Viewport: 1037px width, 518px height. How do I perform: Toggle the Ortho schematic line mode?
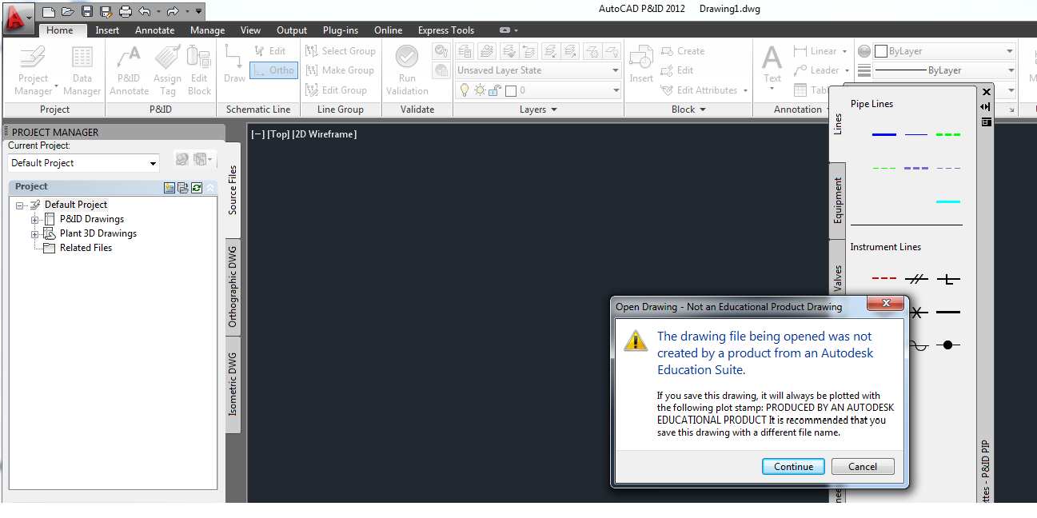[x=273, y=70]
